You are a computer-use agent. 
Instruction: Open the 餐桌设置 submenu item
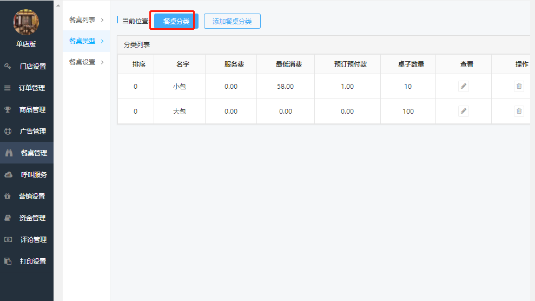pyautogui.click(x=87, y=62)
